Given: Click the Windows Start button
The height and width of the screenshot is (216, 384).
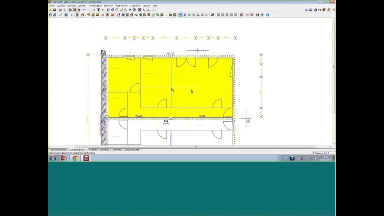Looking at the screenshot, I should tap(53, 158).
